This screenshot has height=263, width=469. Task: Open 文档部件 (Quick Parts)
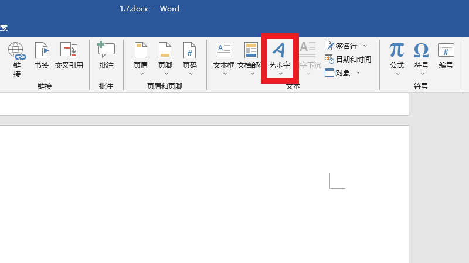[250, 51]
